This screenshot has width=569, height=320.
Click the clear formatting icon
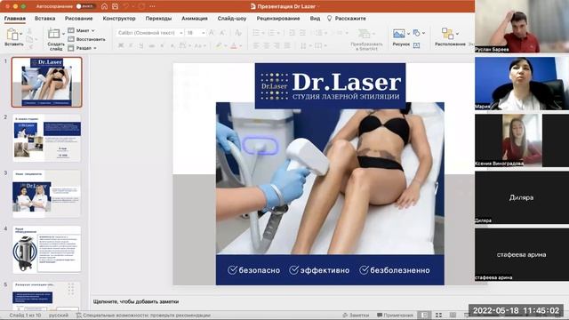(238, 33)
